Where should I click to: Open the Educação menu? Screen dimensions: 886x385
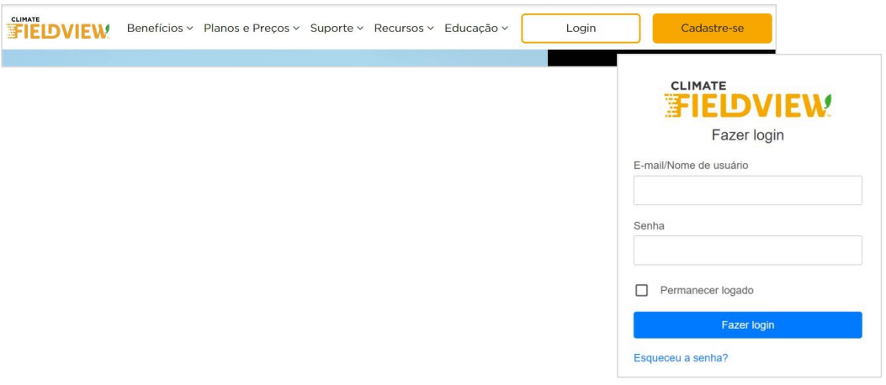476,29
